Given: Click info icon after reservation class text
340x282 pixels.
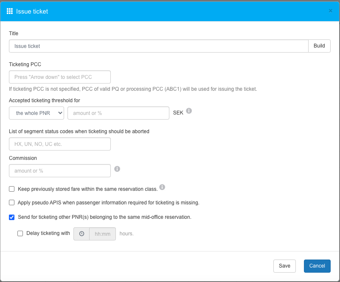Looking at the screenshot, I should point(162,187).
